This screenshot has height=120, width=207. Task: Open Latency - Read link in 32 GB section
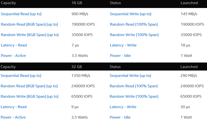[x=14, y=107]
